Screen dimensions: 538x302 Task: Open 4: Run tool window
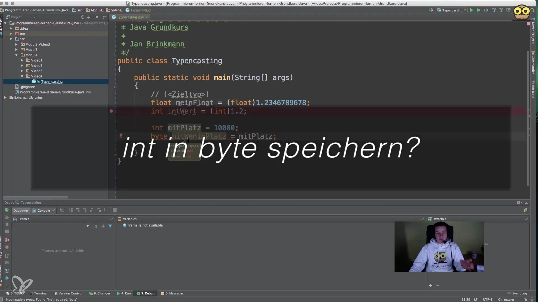click(124, 293)
